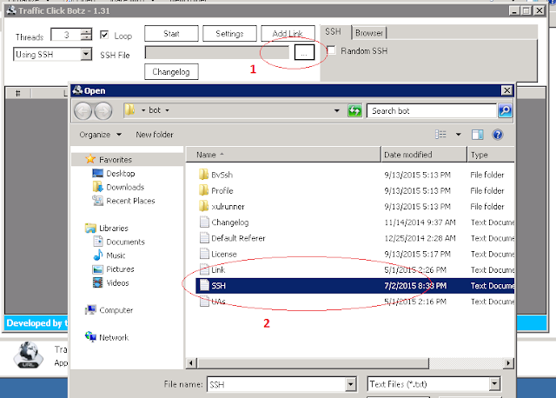Image resolution: width=556 pixels, height=398 pixels.
Task: Click the Videos library icon
Action: (97, 282)
